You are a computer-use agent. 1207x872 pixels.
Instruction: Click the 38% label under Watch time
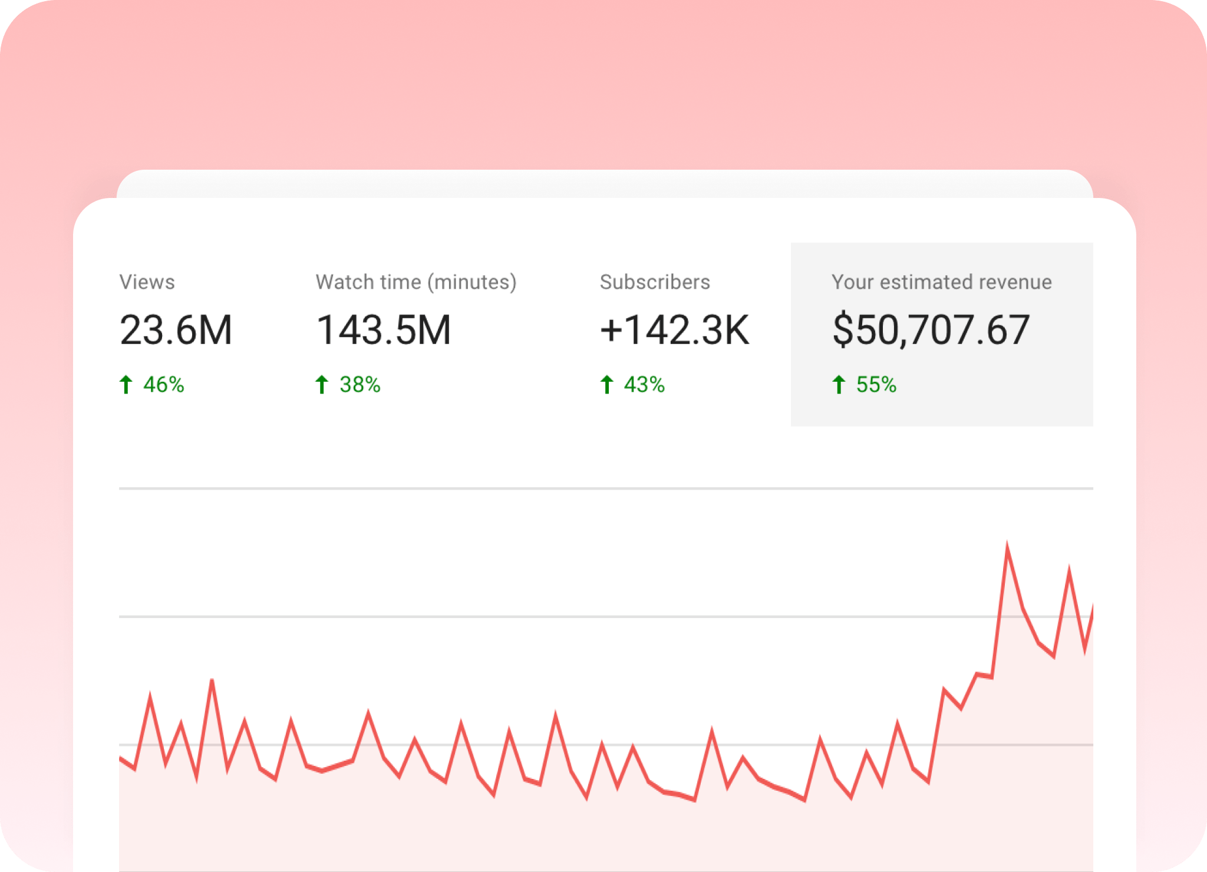click(x=359, y=384)
